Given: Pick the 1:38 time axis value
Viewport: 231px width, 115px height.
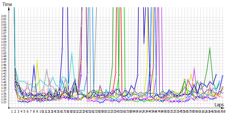Looking at the screenshot, I should [4, 88].
